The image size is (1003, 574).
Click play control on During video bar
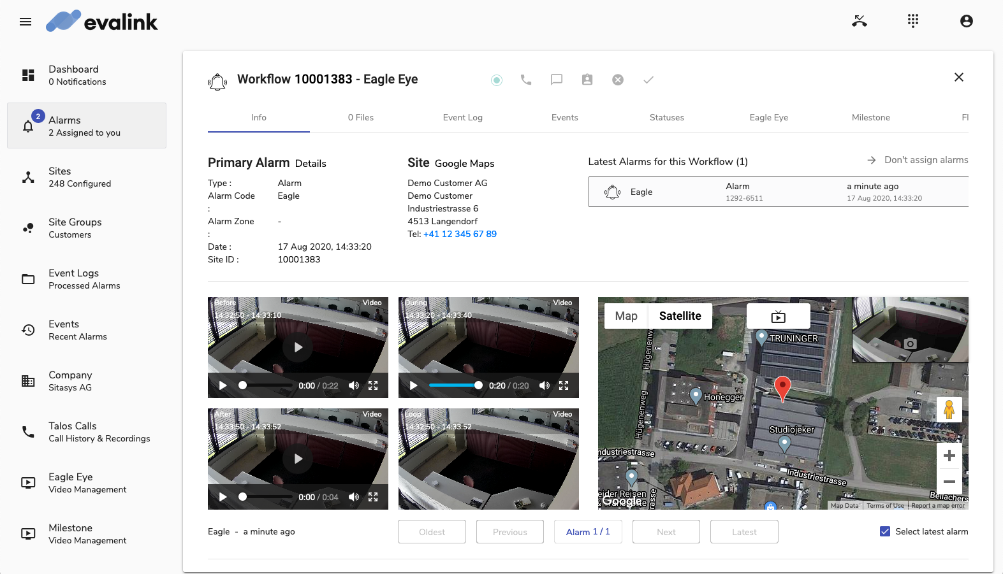(x=413, y=385)
